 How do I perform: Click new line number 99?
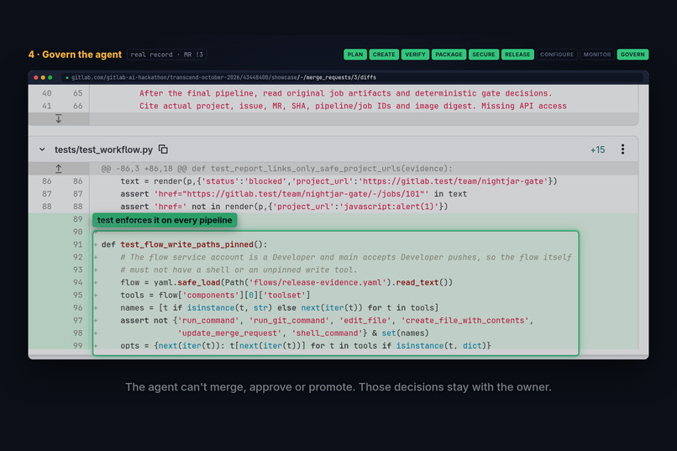(x=78, y=346)
